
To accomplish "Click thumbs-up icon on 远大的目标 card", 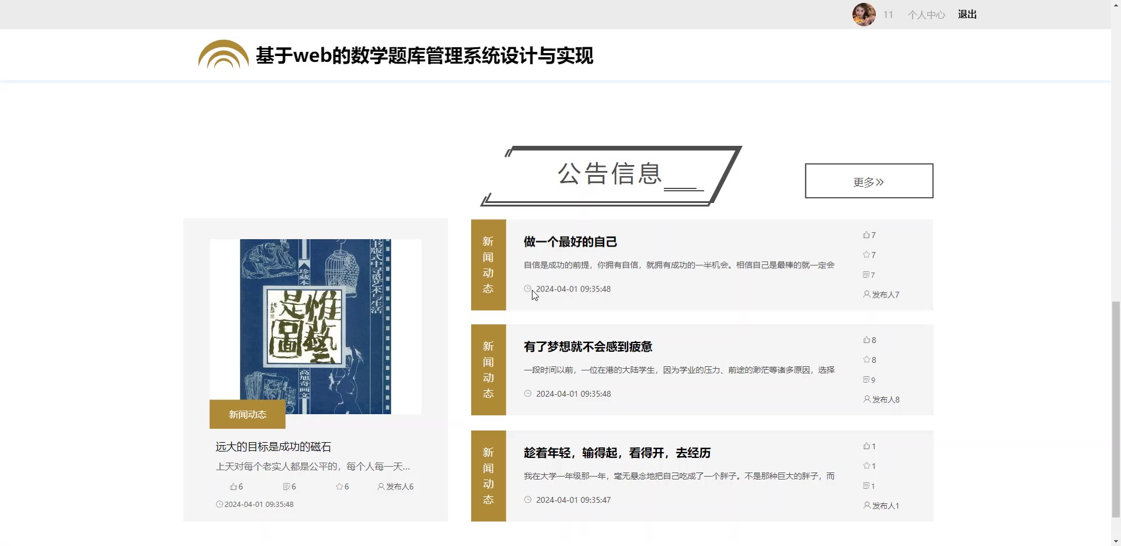I will (x=233, y=487).
